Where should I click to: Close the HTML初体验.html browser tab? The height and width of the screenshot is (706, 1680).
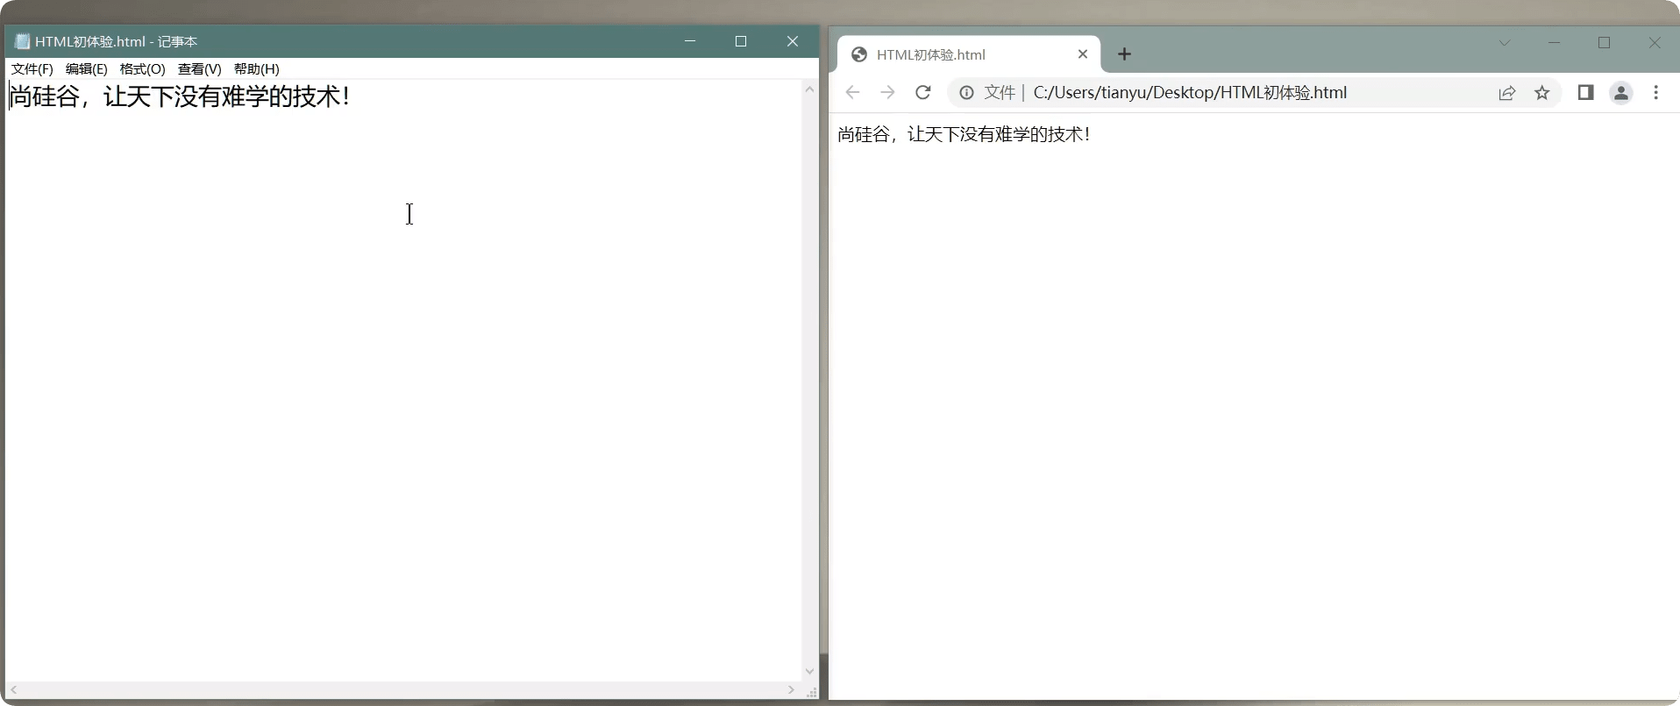click(1083, 54)
